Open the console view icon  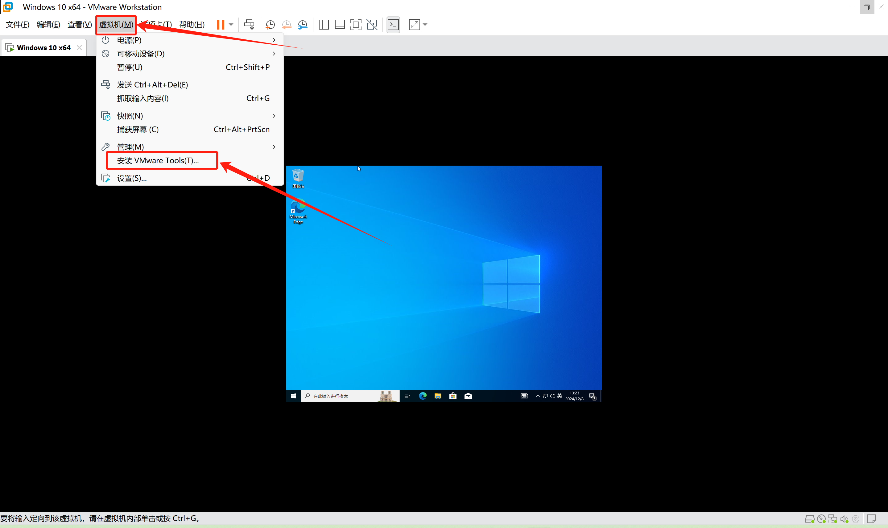pyautogui.click(x=393, y=25)
